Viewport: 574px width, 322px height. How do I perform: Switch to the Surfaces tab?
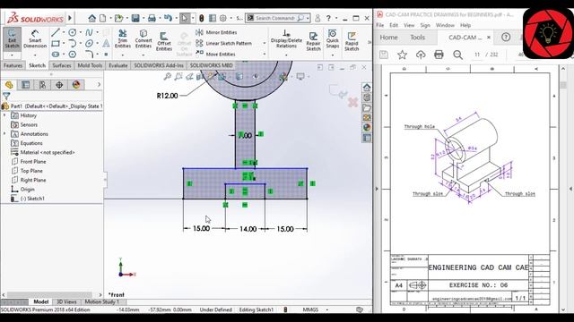coord(62,65)
